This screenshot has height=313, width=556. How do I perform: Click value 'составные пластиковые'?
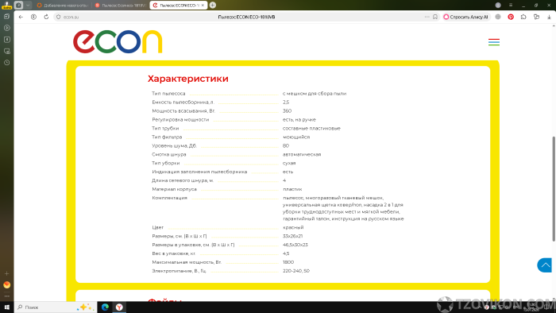(311, 129)
